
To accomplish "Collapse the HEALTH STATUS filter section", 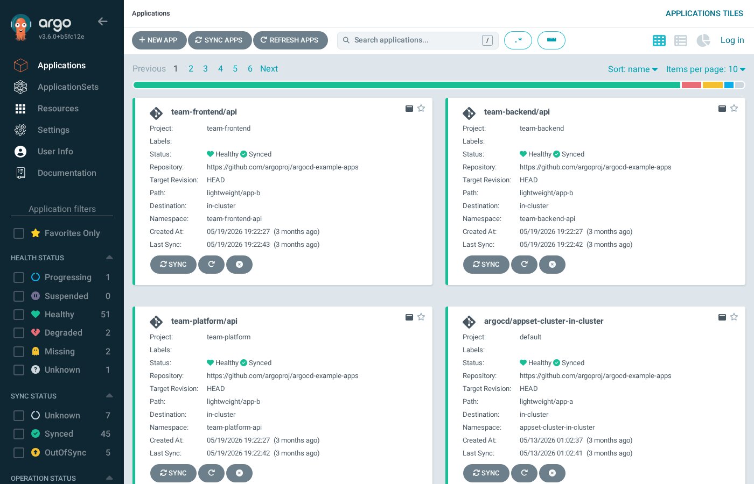I will tap(109, 258).
